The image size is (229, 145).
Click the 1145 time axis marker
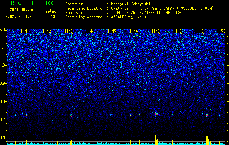pos(112,31)
